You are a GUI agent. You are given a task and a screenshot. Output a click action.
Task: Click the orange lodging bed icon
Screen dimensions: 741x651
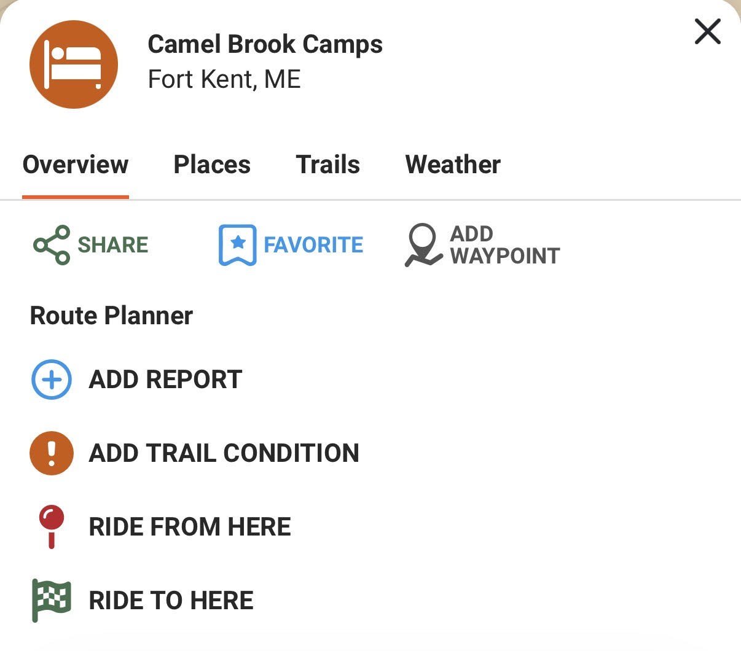click(x=73, y=64)
